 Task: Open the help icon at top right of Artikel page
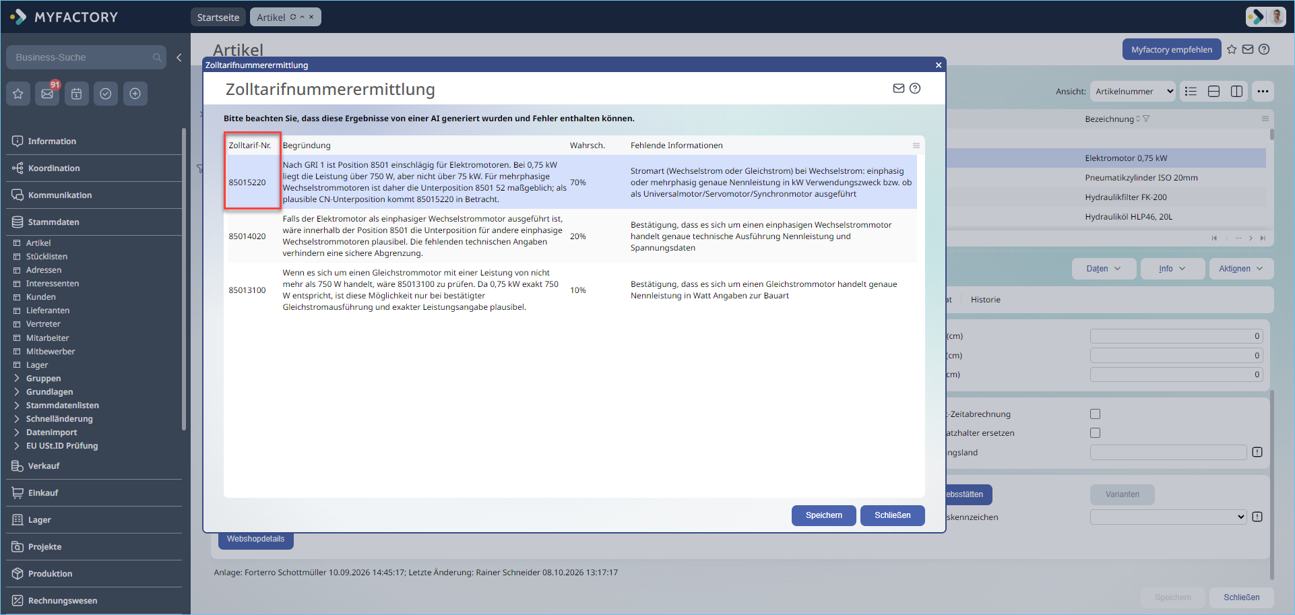[1264, 49]
